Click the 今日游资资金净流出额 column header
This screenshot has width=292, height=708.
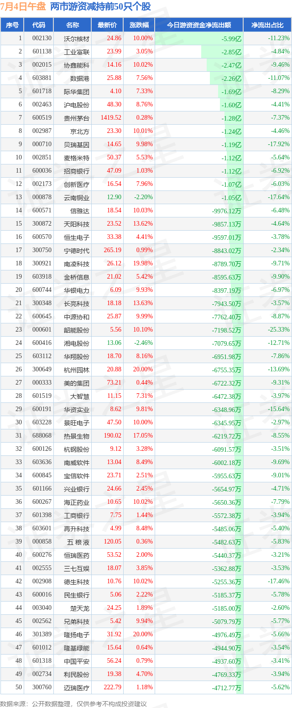(x=199, y=25)
